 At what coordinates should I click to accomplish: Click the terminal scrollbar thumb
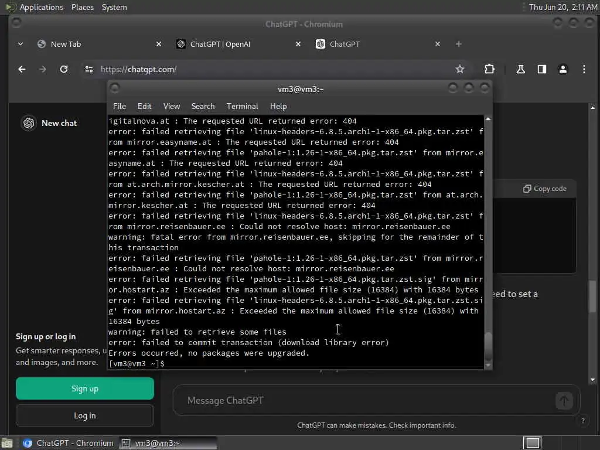click(488, 346)
